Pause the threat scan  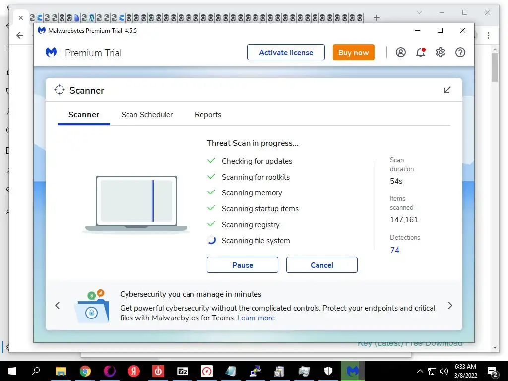[242, 265]
